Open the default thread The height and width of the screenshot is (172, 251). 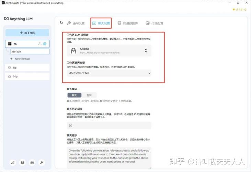pyautogui.click(x=30, y=52)
